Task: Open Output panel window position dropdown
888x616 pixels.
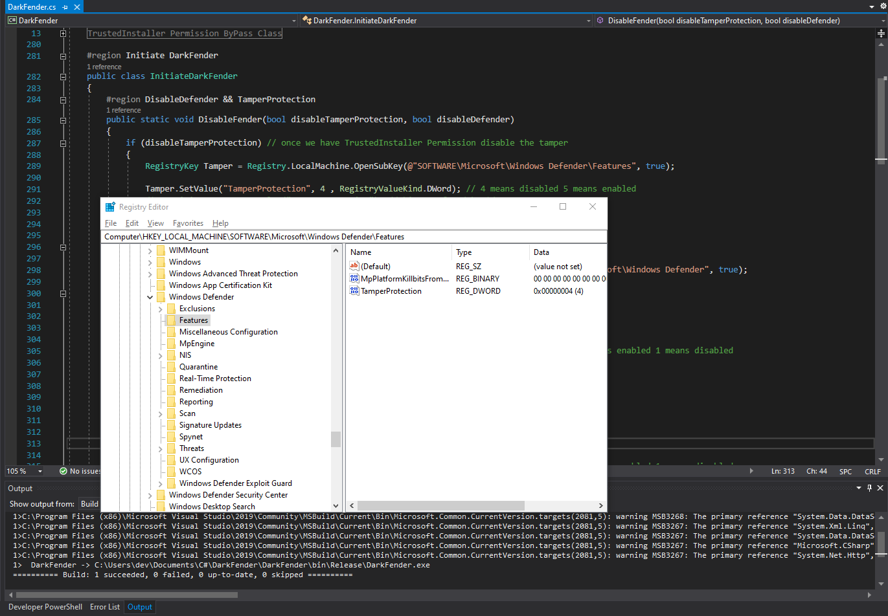Action: click(859, 488)
